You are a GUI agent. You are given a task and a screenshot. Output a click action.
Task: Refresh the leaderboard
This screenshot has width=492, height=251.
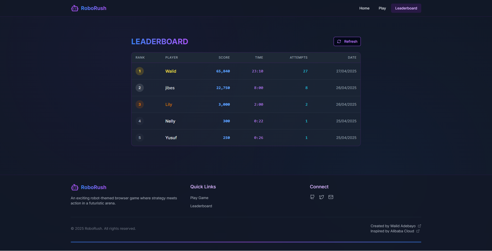347,41
